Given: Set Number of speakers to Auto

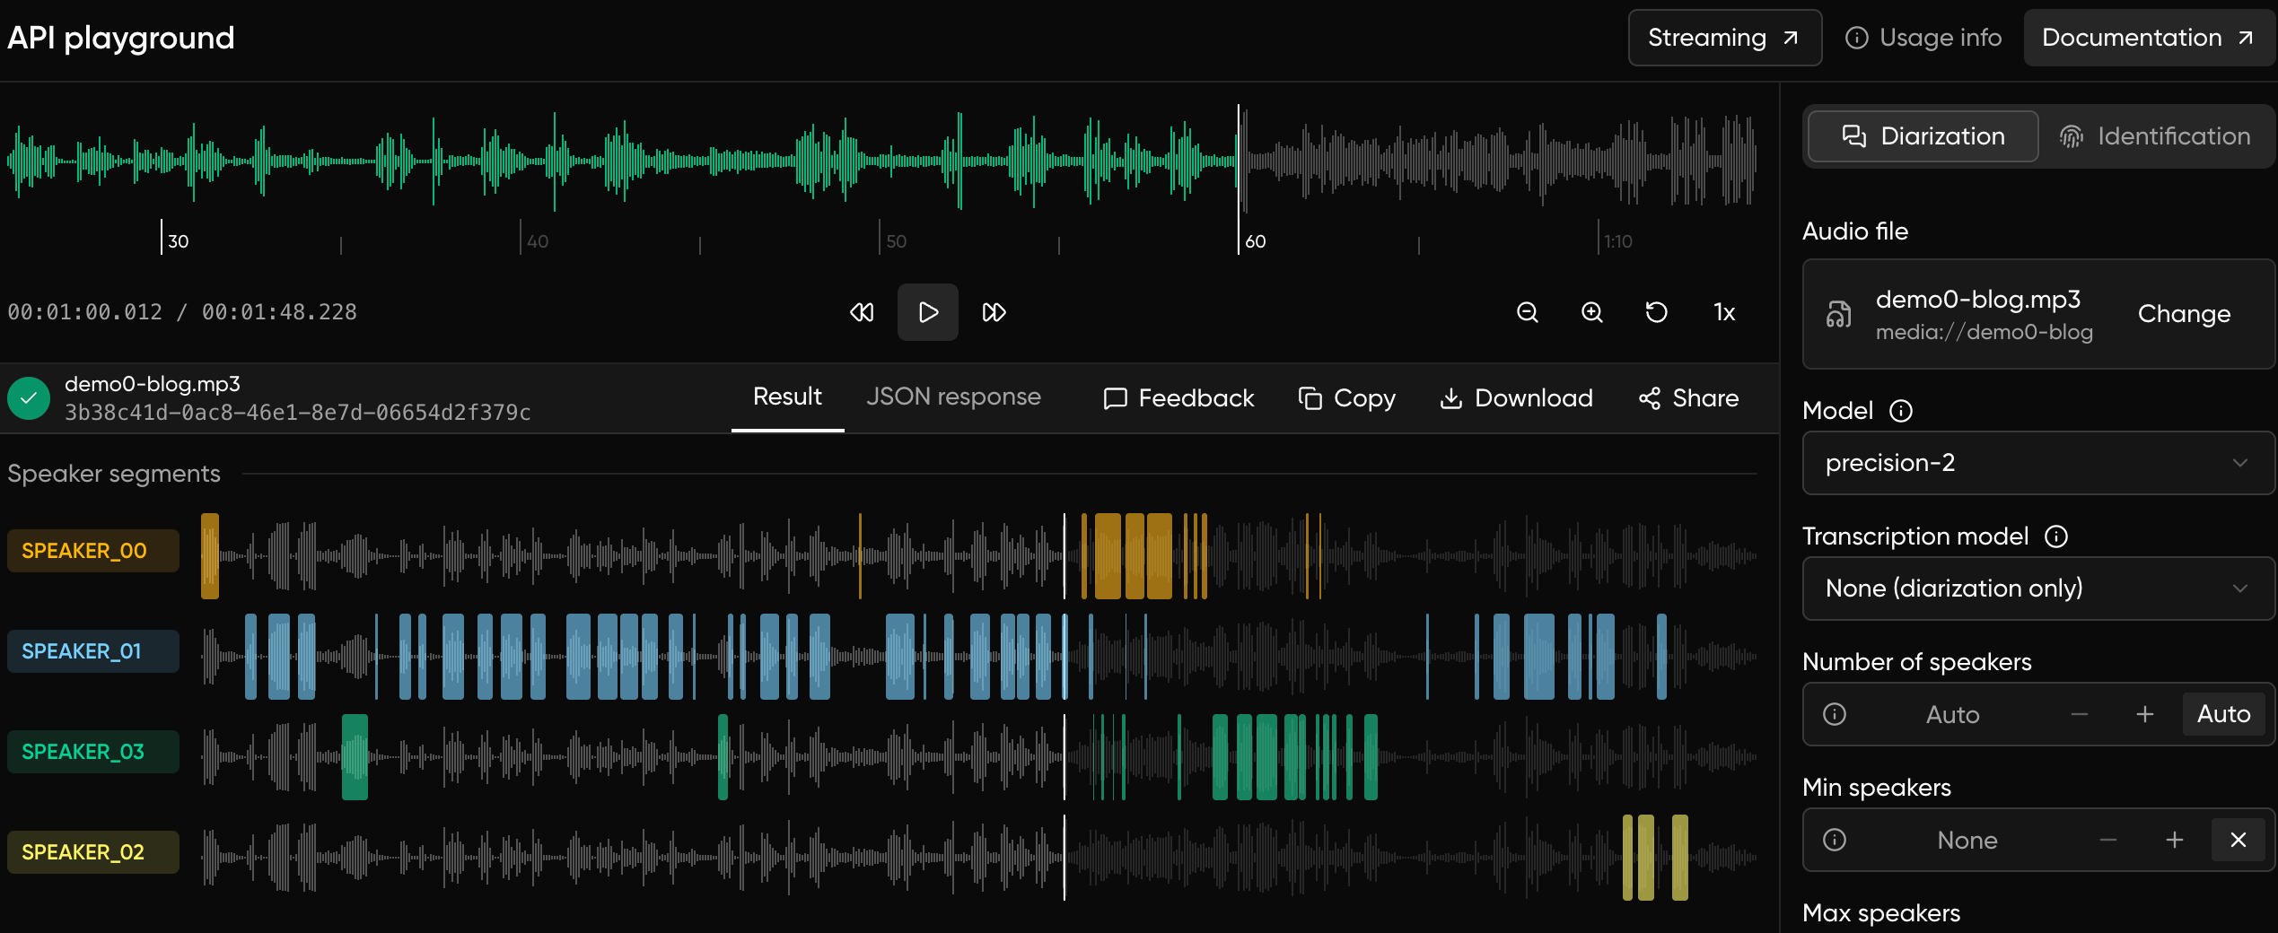Looking at the screenshot, I should click(x=2224, y=714).
